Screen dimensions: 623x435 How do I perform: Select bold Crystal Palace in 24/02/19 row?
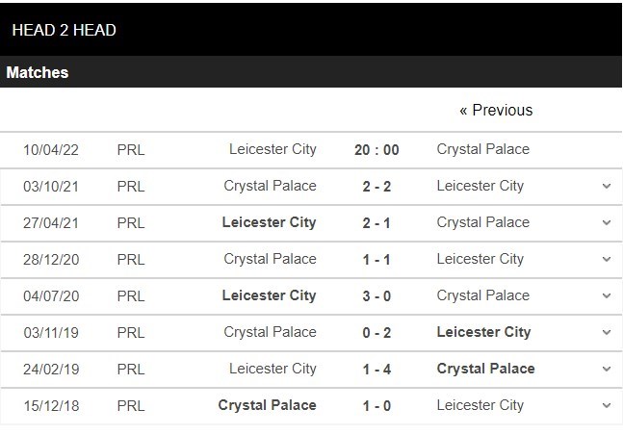pos(485,369)
